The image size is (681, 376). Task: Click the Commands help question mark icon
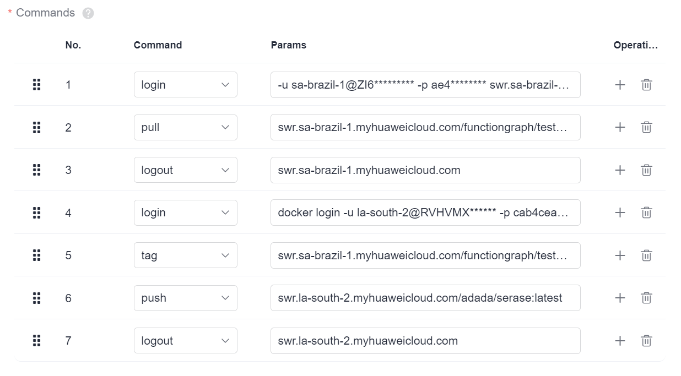pos(88,13)
